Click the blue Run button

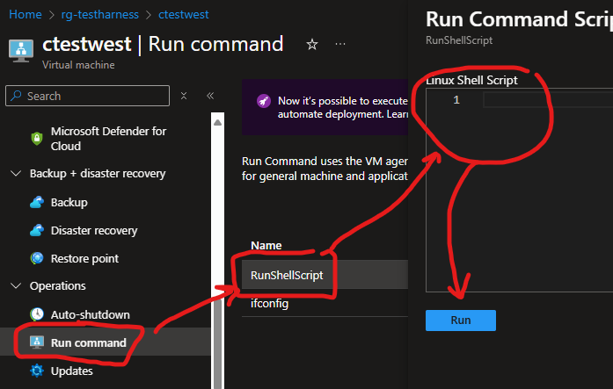461,321
